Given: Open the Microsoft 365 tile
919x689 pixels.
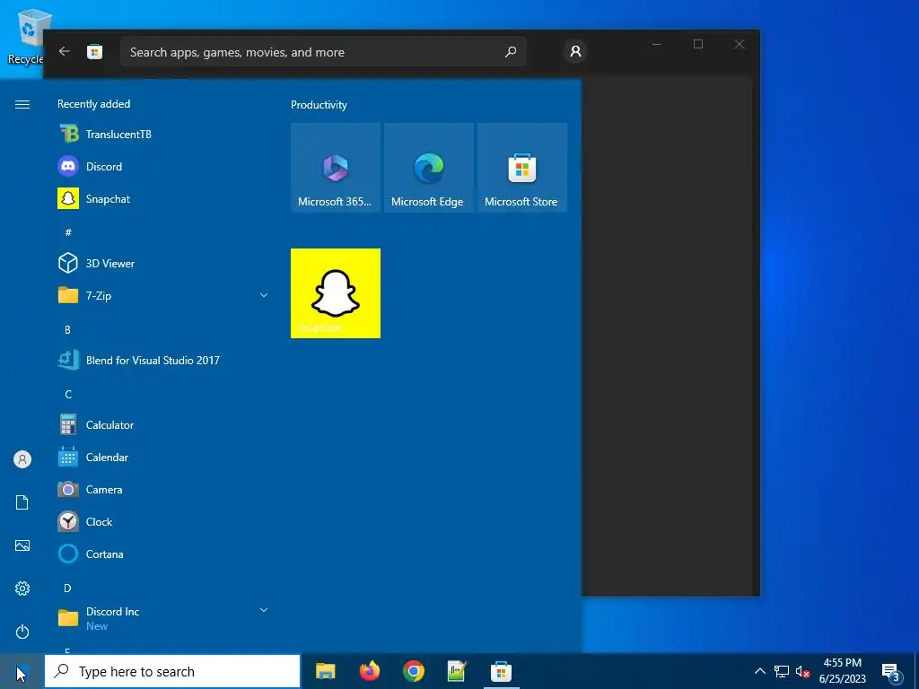Looking at the screenshot, I should pos(336,168).
